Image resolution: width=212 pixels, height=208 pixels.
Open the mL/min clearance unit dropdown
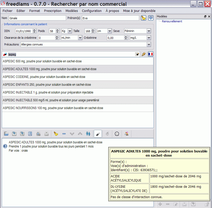tap(80, 38)
